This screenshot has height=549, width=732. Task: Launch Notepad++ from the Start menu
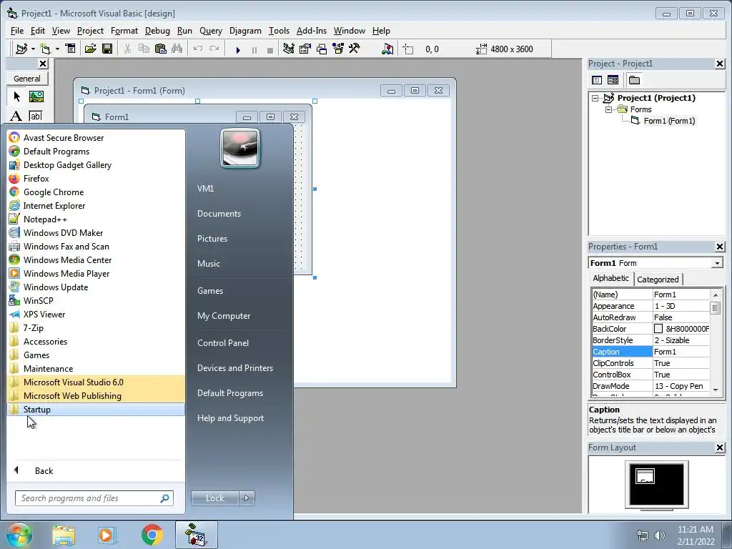pos(96,219)
